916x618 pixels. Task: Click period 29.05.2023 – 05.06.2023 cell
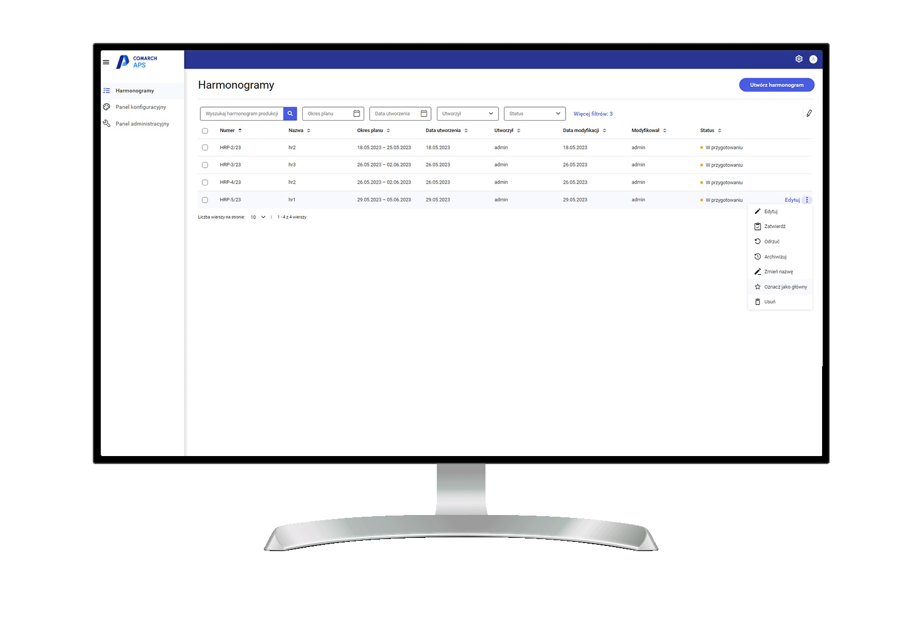point(384,200)
